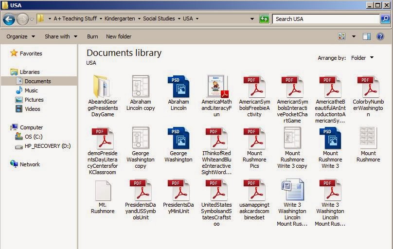
Task: Select the AmericaMathandLiteracyFun PDF thumbnail
Action: (216, 96)
